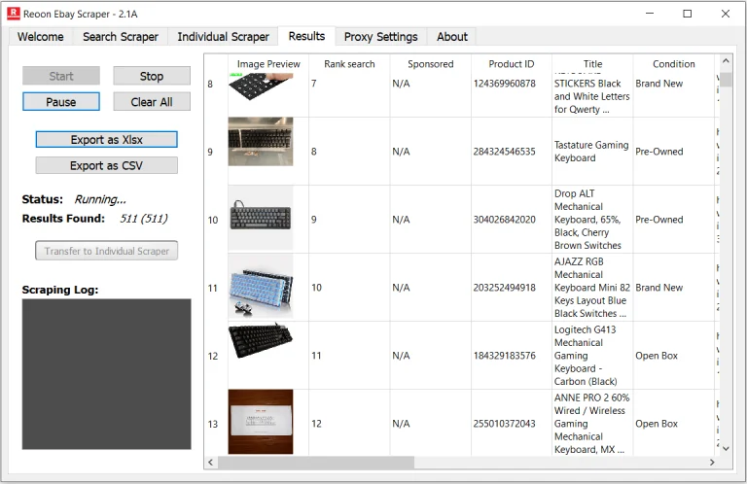747x484 pixels.
Task: Click the Condition column header
Action: pyautogui.click(x=674, y=64)
